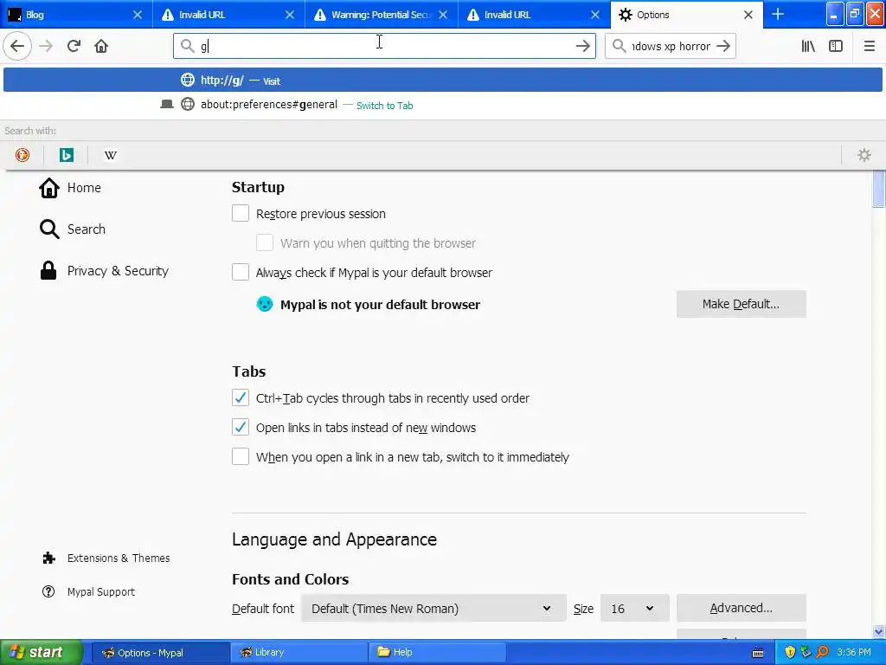Click the scrollbar down arrow
This screenshot has height=665, width=886.
coord(879,631)
